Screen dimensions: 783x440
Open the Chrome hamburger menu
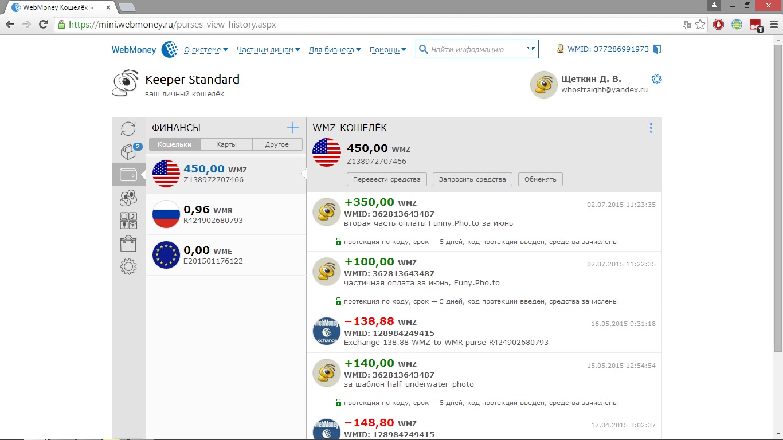click(x=773, y=25)
